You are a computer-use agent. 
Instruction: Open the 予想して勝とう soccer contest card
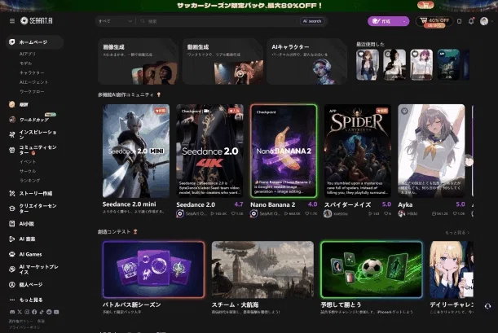click(372, 269)
